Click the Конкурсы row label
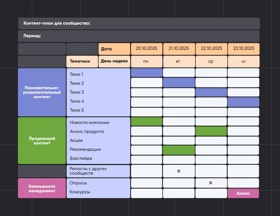This screenshot has height=216, width=280. 80,192
